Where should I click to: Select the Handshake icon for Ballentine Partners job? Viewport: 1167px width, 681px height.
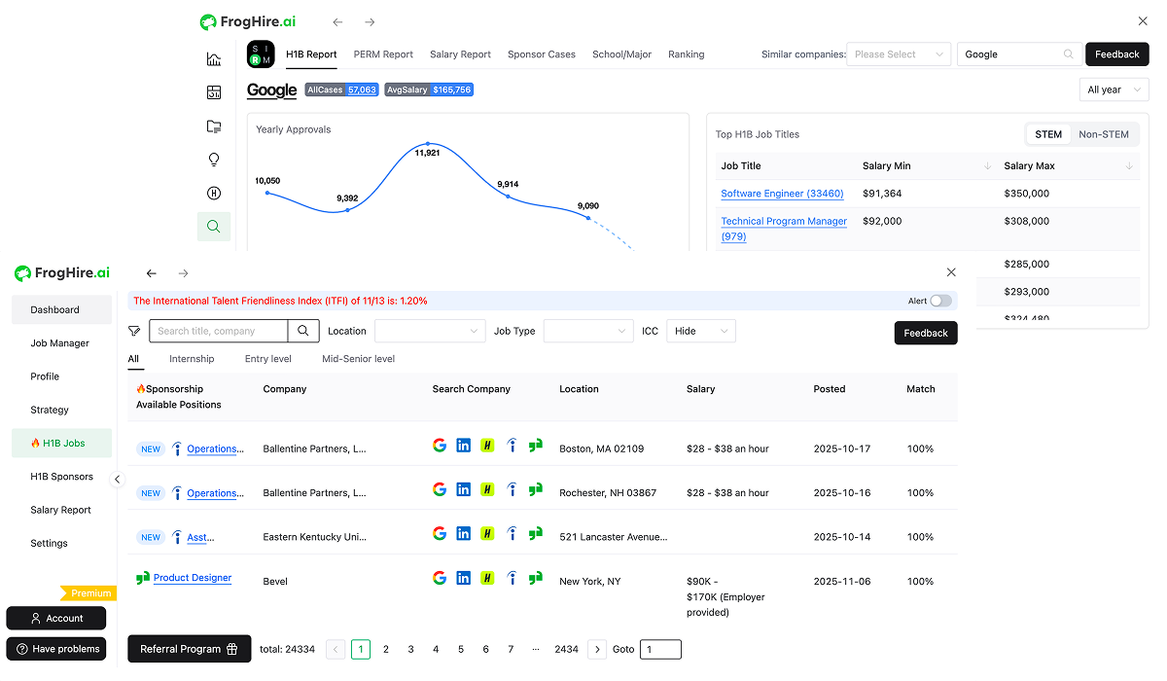487,445
